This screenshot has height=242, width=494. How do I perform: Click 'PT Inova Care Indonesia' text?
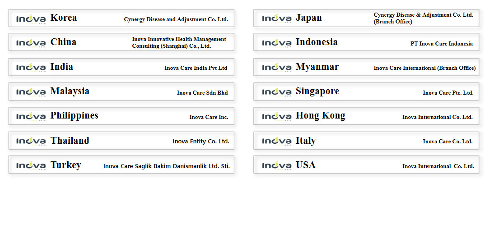pos(441,44)
